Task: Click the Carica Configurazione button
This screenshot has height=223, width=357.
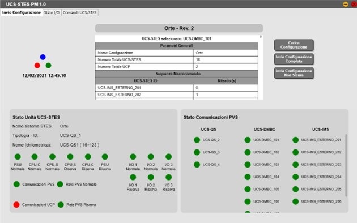Action: tap(294, 45)
